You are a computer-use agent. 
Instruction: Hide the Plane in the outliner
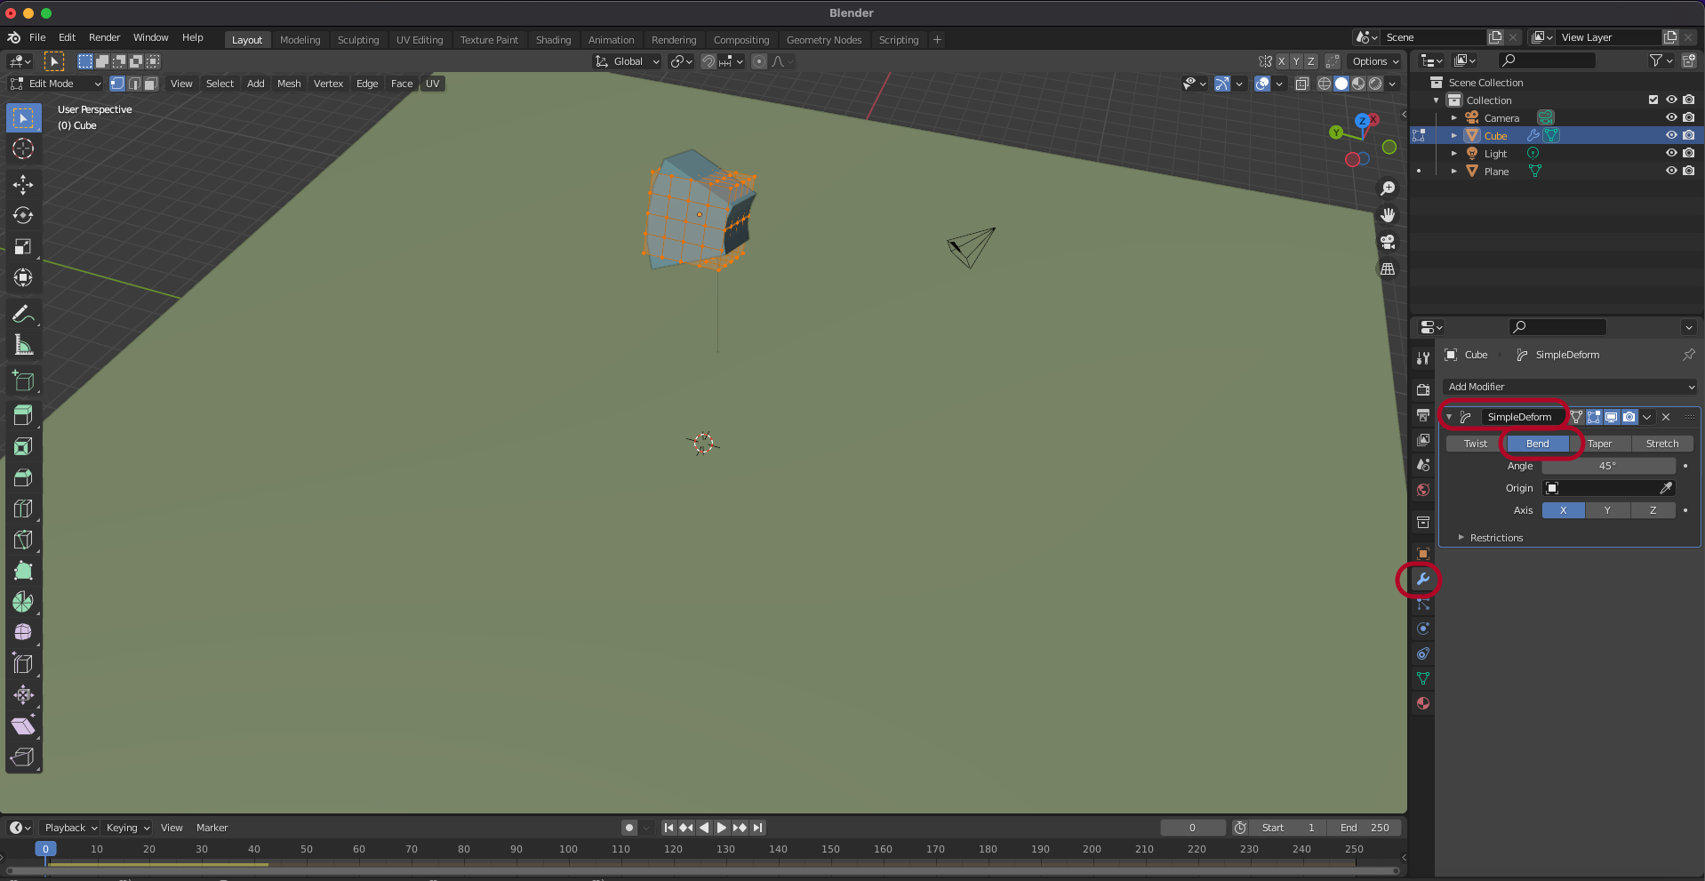1671,171
